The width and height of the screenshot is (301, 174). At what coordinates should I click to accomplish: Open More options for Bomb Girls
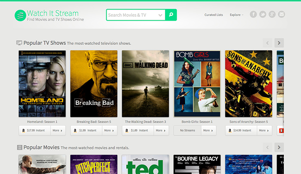tap(209, 131)
